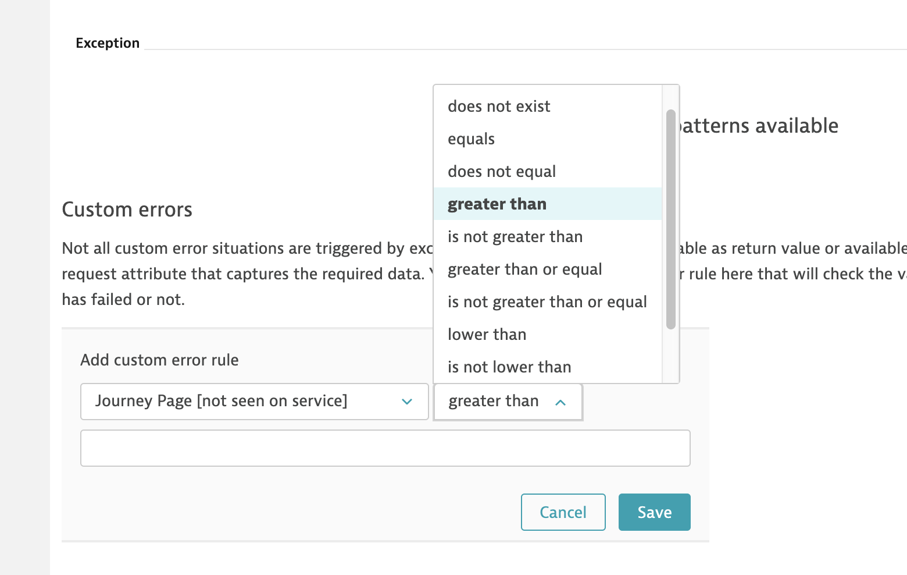Select "greater than or equal" option

(x=525, y=269)
